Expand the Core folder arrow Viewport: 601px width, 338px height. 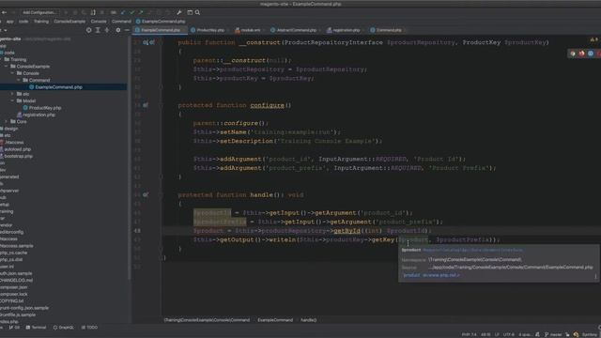click(x=7, y=121)
